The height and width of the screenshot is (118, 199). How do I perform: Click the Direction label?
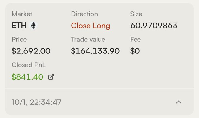[x=84, y=14]
